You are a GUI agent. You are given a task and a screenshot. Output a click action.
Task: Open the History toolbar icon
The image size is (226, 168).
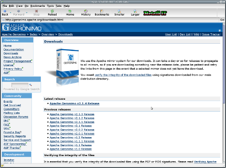click(86, 11)
